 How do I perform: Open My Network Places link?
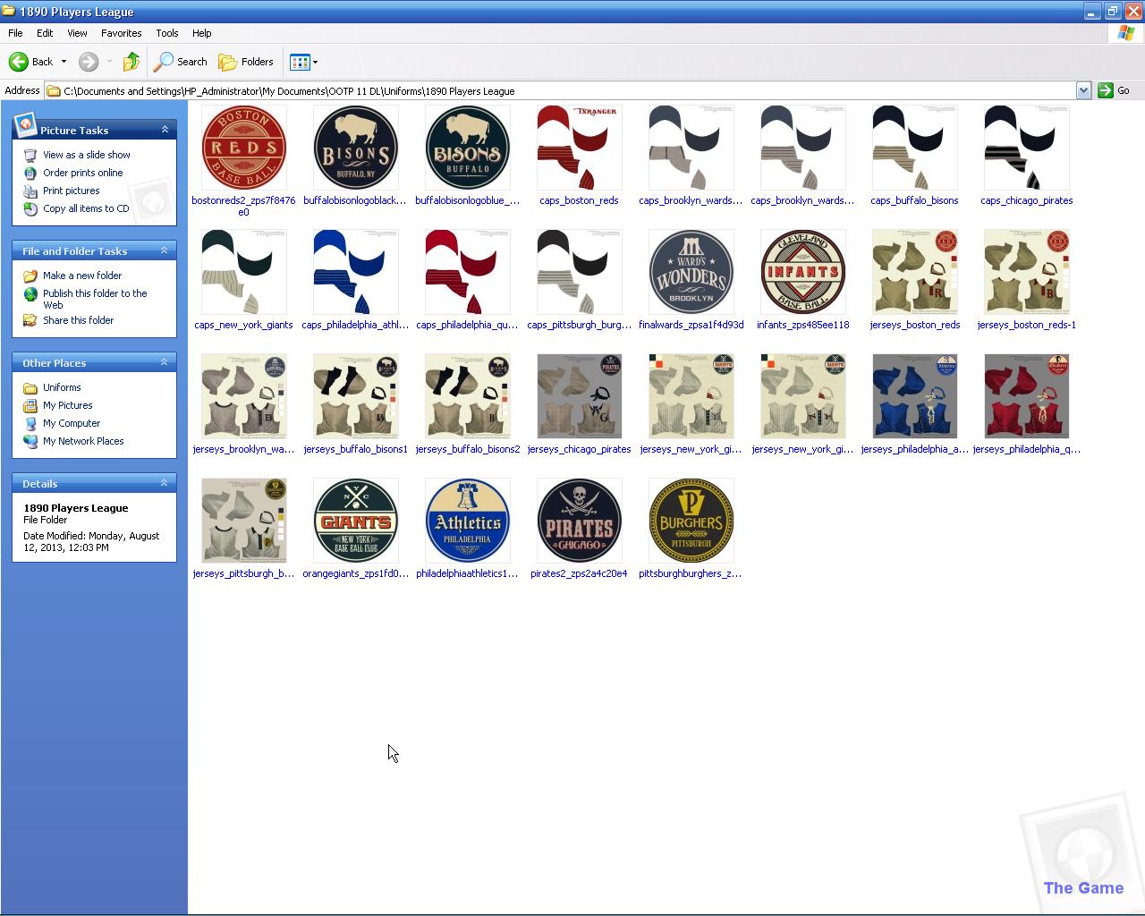(x=83, y=441)
